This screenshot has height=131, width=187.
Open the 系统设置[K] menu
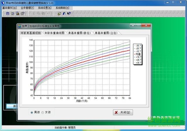coord(45,8)
